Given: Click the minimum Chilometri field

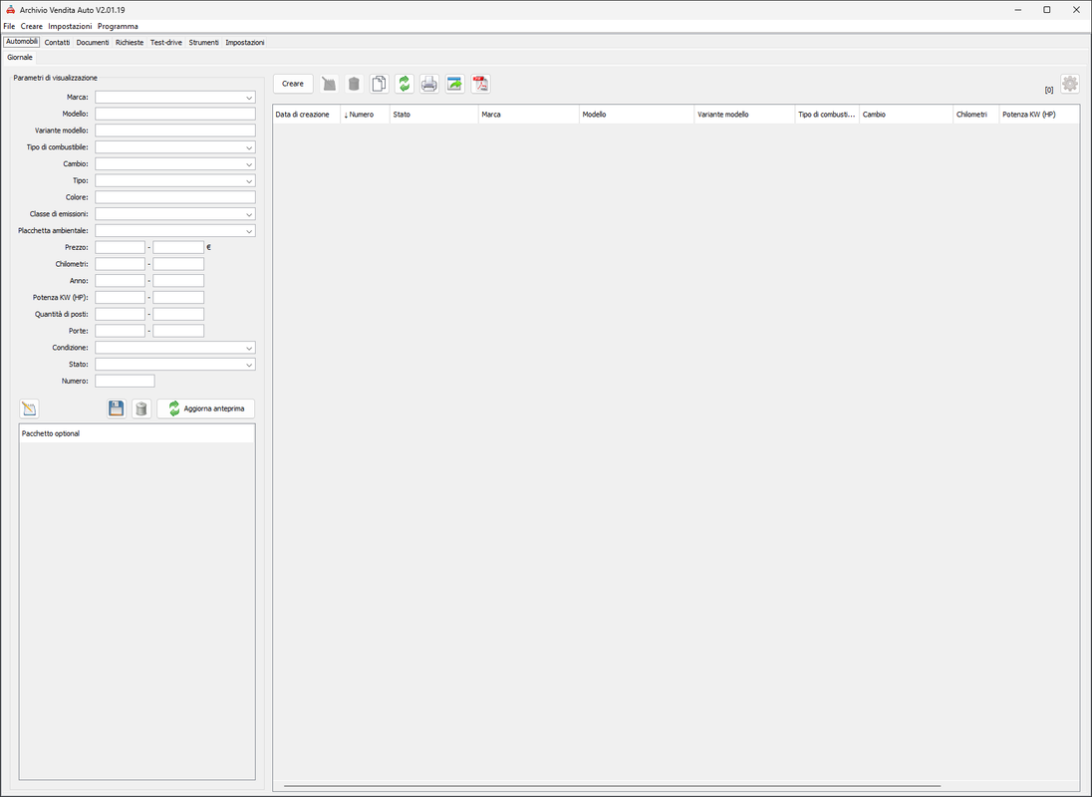Looking at the screenshot, I should point(120,265).
